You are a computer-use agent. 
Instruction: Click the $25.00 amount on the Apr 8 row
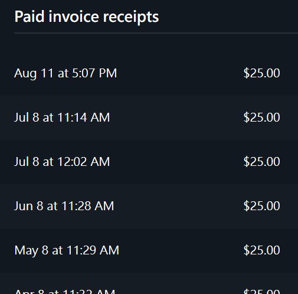[261, 291]
